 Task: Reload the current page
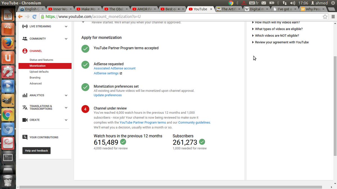pos(35,17)
